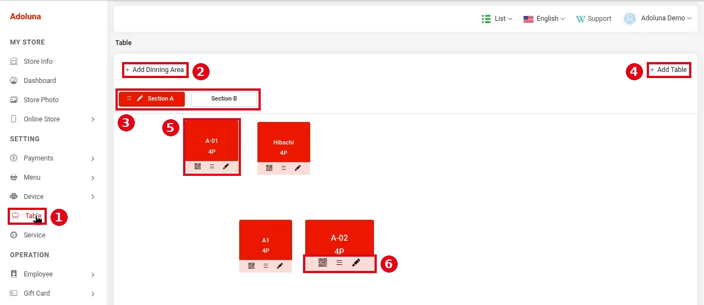Expand the Device submenu chevron
This screenshot has height=305, width=704.
93,197
